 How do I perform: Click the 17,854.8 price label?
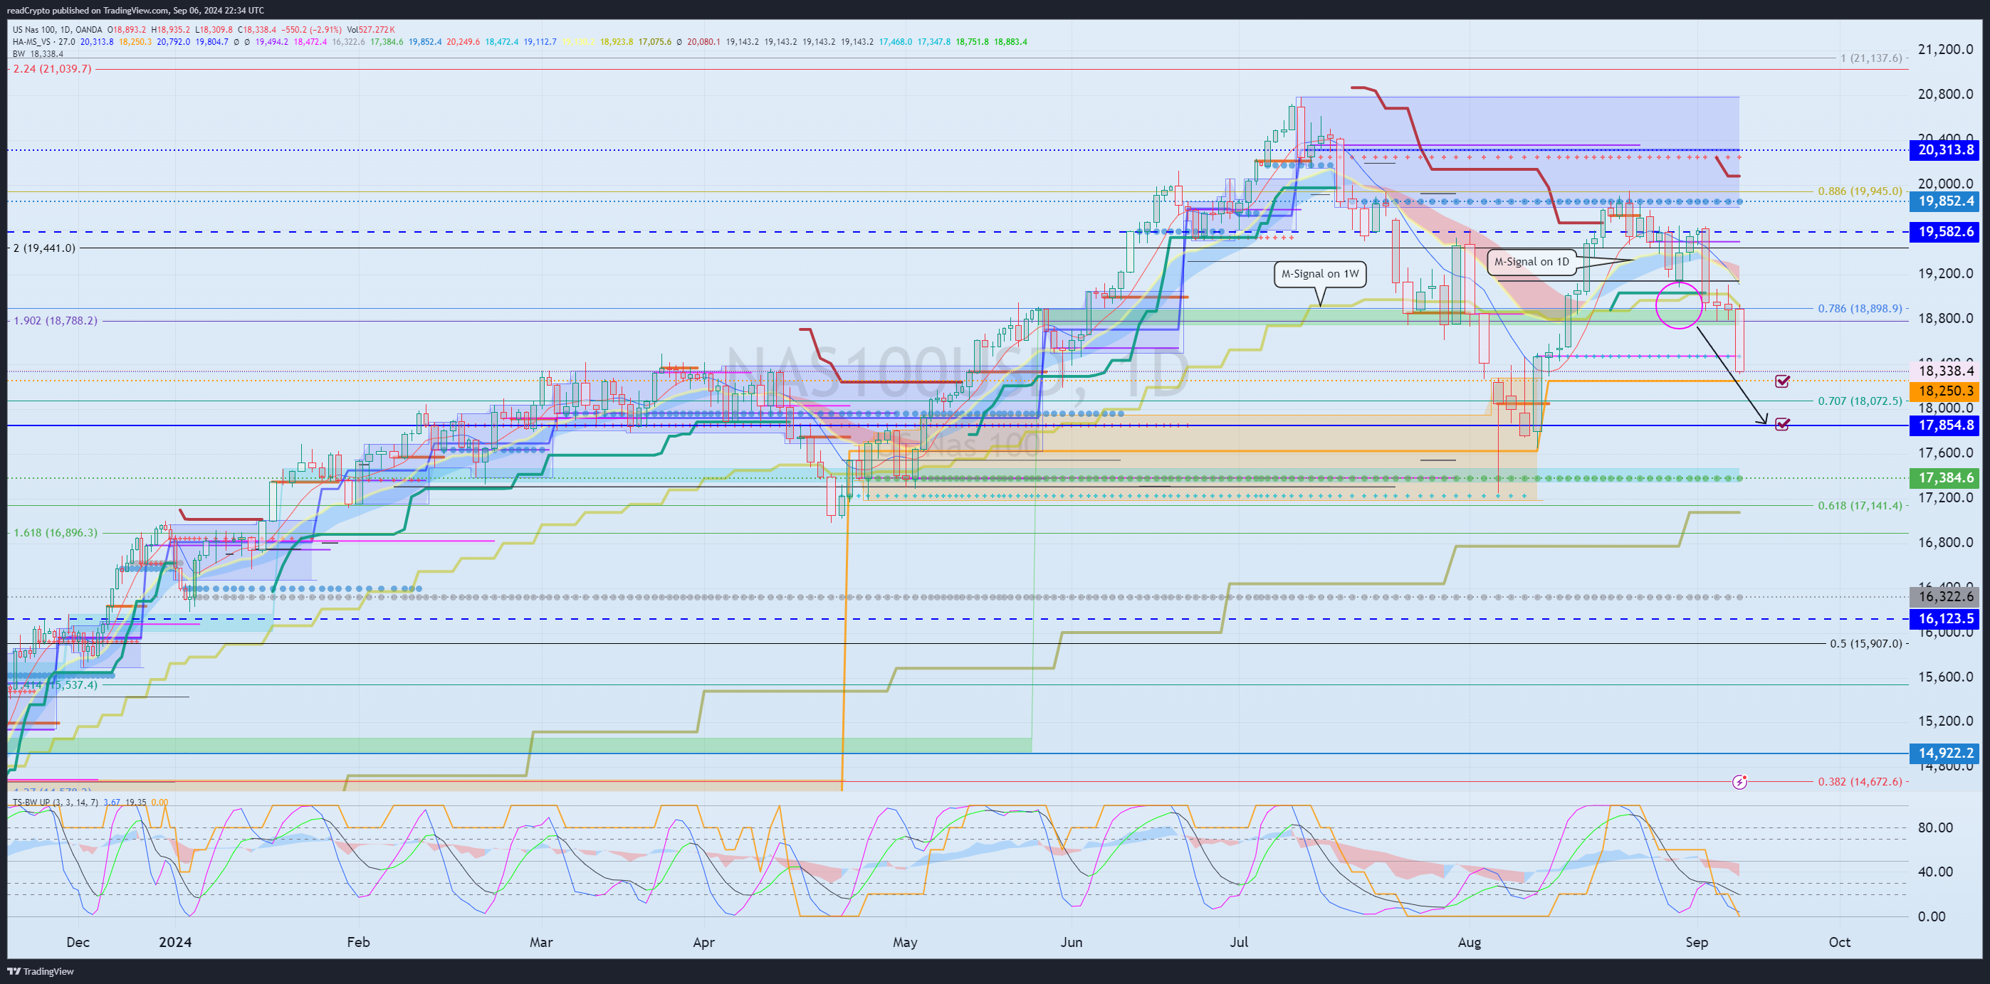(1945, 425)
